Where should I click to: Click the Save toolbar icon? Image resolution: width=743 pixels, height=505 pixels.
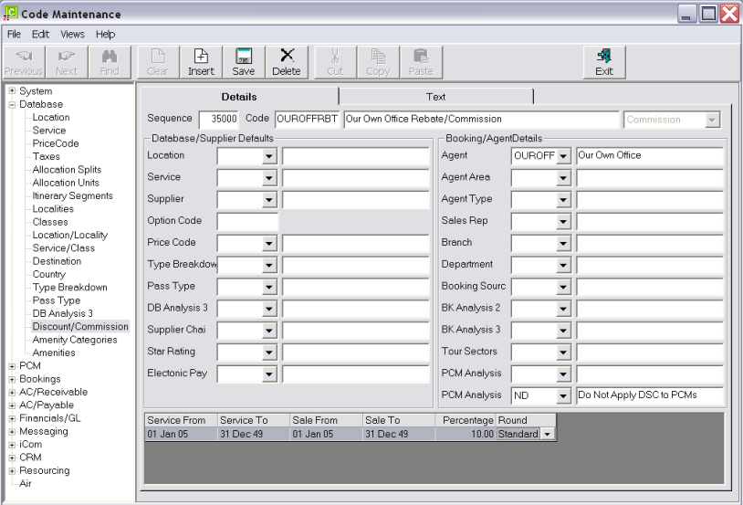[x=244, y=61]
